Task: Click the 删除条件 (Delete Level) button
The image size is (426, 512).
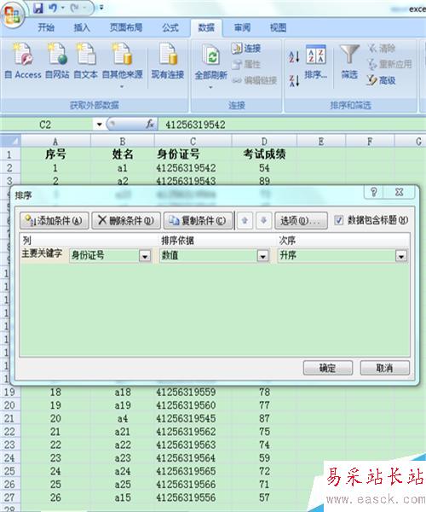Action: (x=126, y=221)
